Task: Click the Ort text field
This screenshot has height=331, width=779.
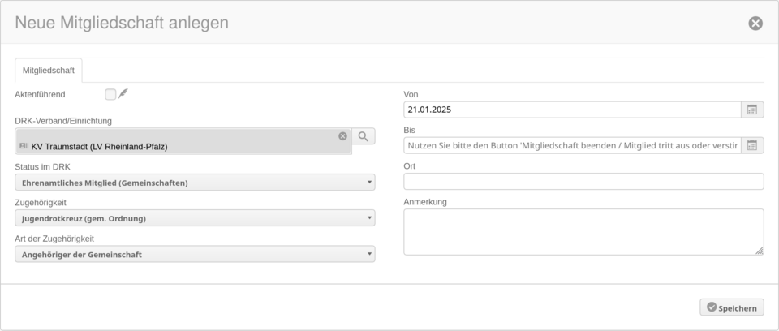Action: [583, 182]
